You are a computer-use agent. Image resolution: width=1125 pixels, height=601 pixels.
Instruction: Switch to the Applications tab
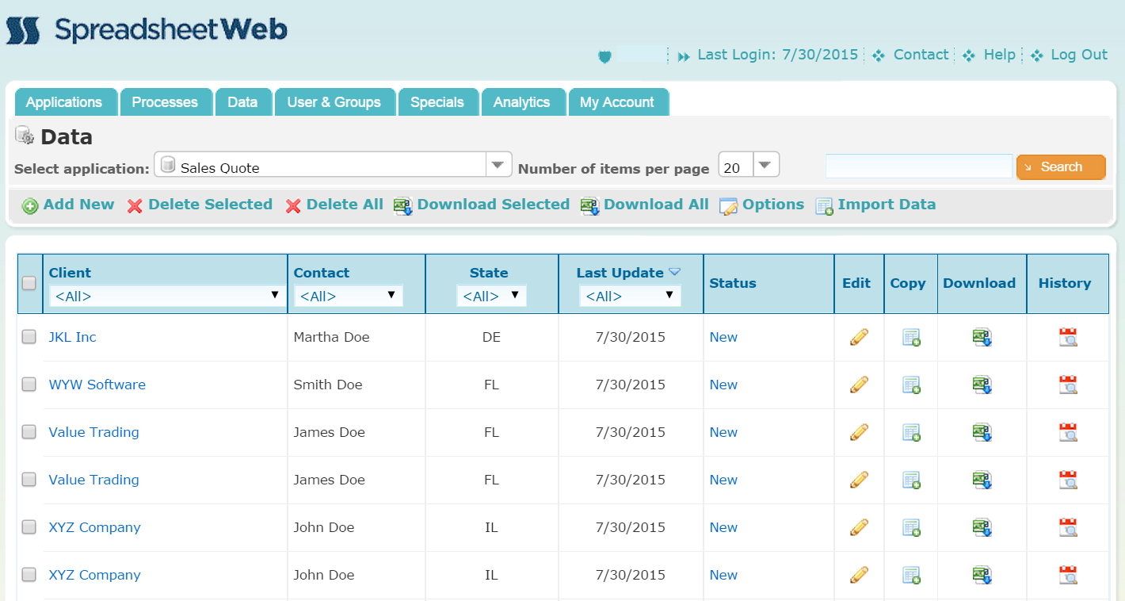(x=64, y=102)
